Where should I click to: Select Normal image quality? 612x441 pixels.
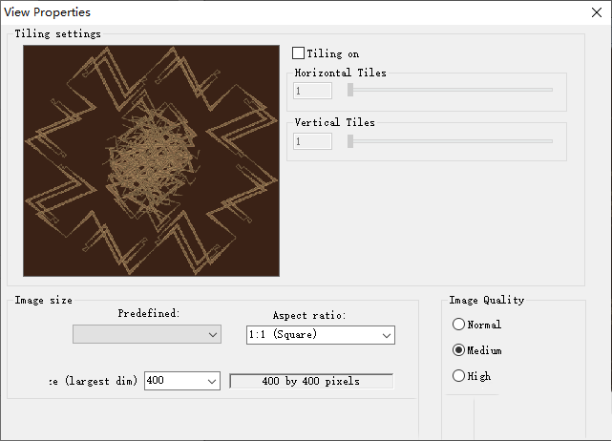click(459, 325)
